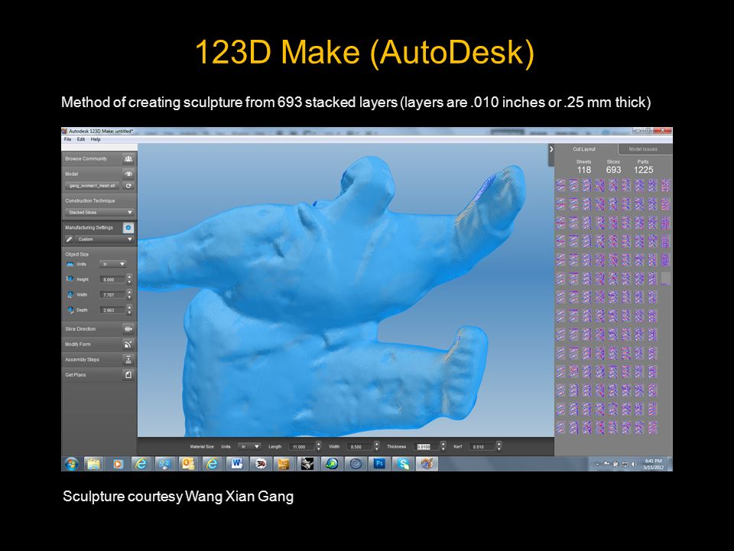This screenshot has height=551, width=734.
Task: Click the reload model refresh icon
Action: pyautogui.click(x=128, y=186)
